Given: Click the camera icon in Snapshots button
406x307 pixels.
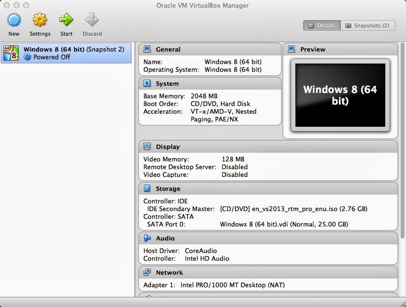Looking at the screenshot, I should point(348,26).
